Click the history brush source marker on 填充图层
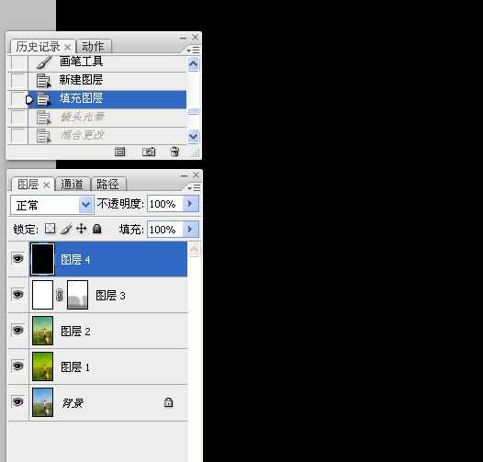483x462 pixels. coord(29,100)
